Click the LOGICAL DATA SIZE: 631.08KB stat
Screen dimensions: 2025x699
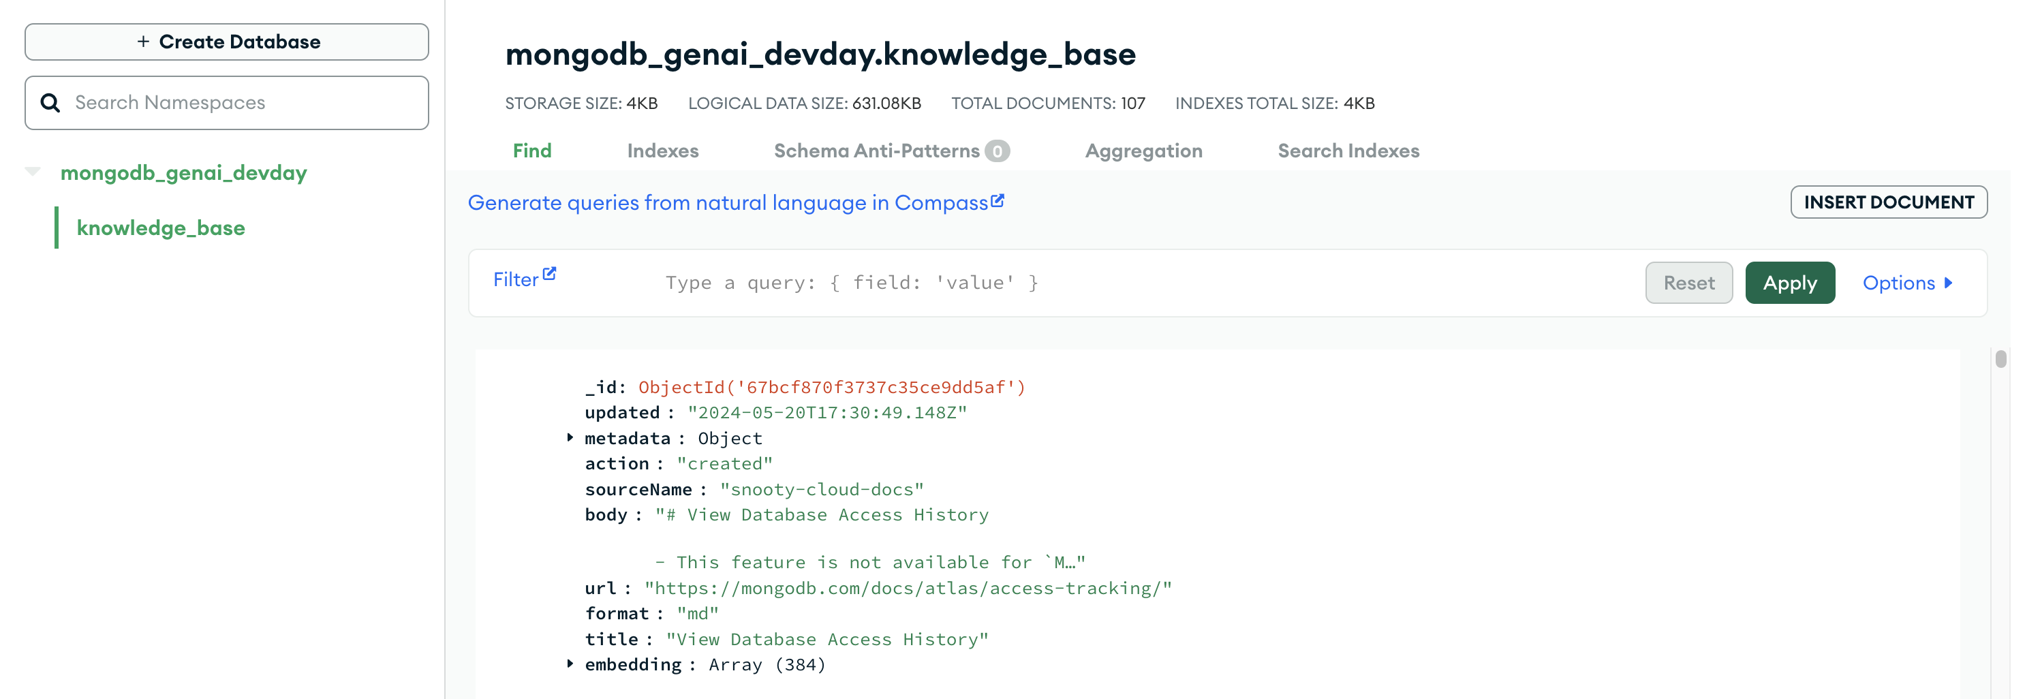tap(804, 104)
